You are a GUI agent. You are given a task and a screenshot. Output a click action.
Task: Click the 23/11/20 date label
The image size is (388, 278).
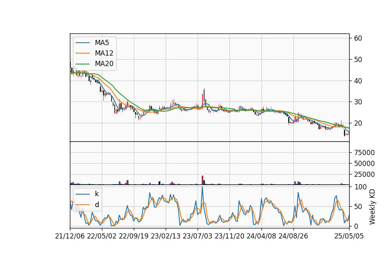[230, 236]
